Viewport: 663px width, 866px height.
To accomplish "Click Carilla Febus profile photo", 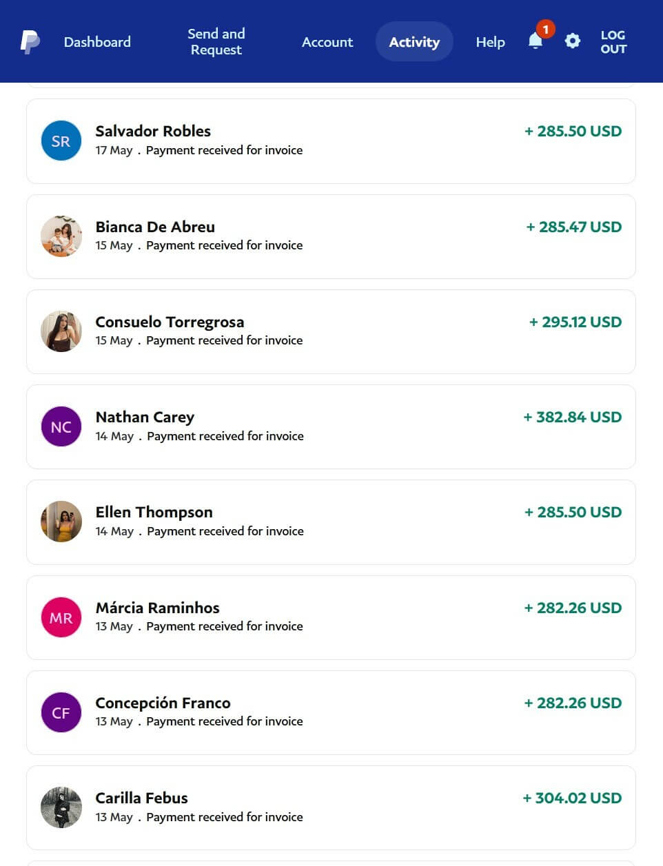I will pyautogui.click(x=61, y=807).
